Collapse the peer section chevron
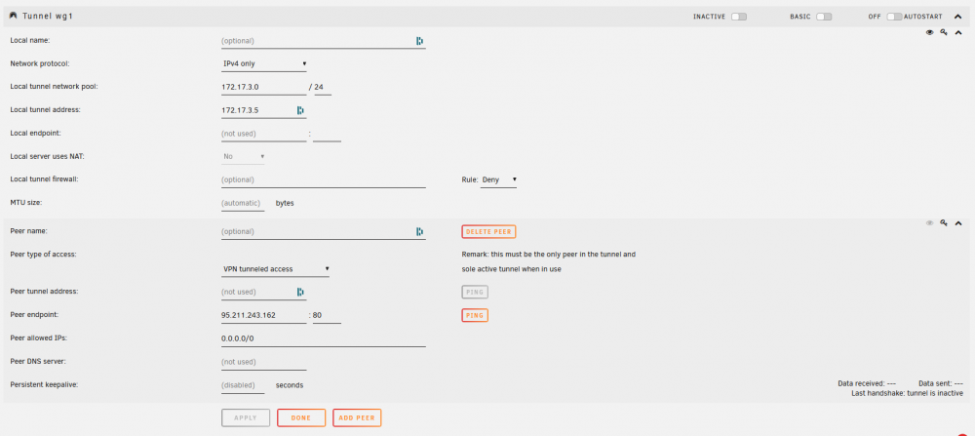The image size is (975, 436). click(x=958, y=222)
